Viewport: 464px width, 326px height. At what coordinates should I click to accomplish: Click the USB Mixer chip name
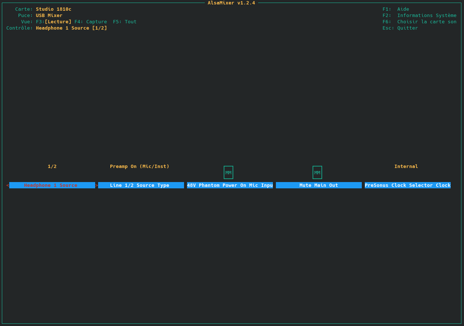[x=49, y=16]
